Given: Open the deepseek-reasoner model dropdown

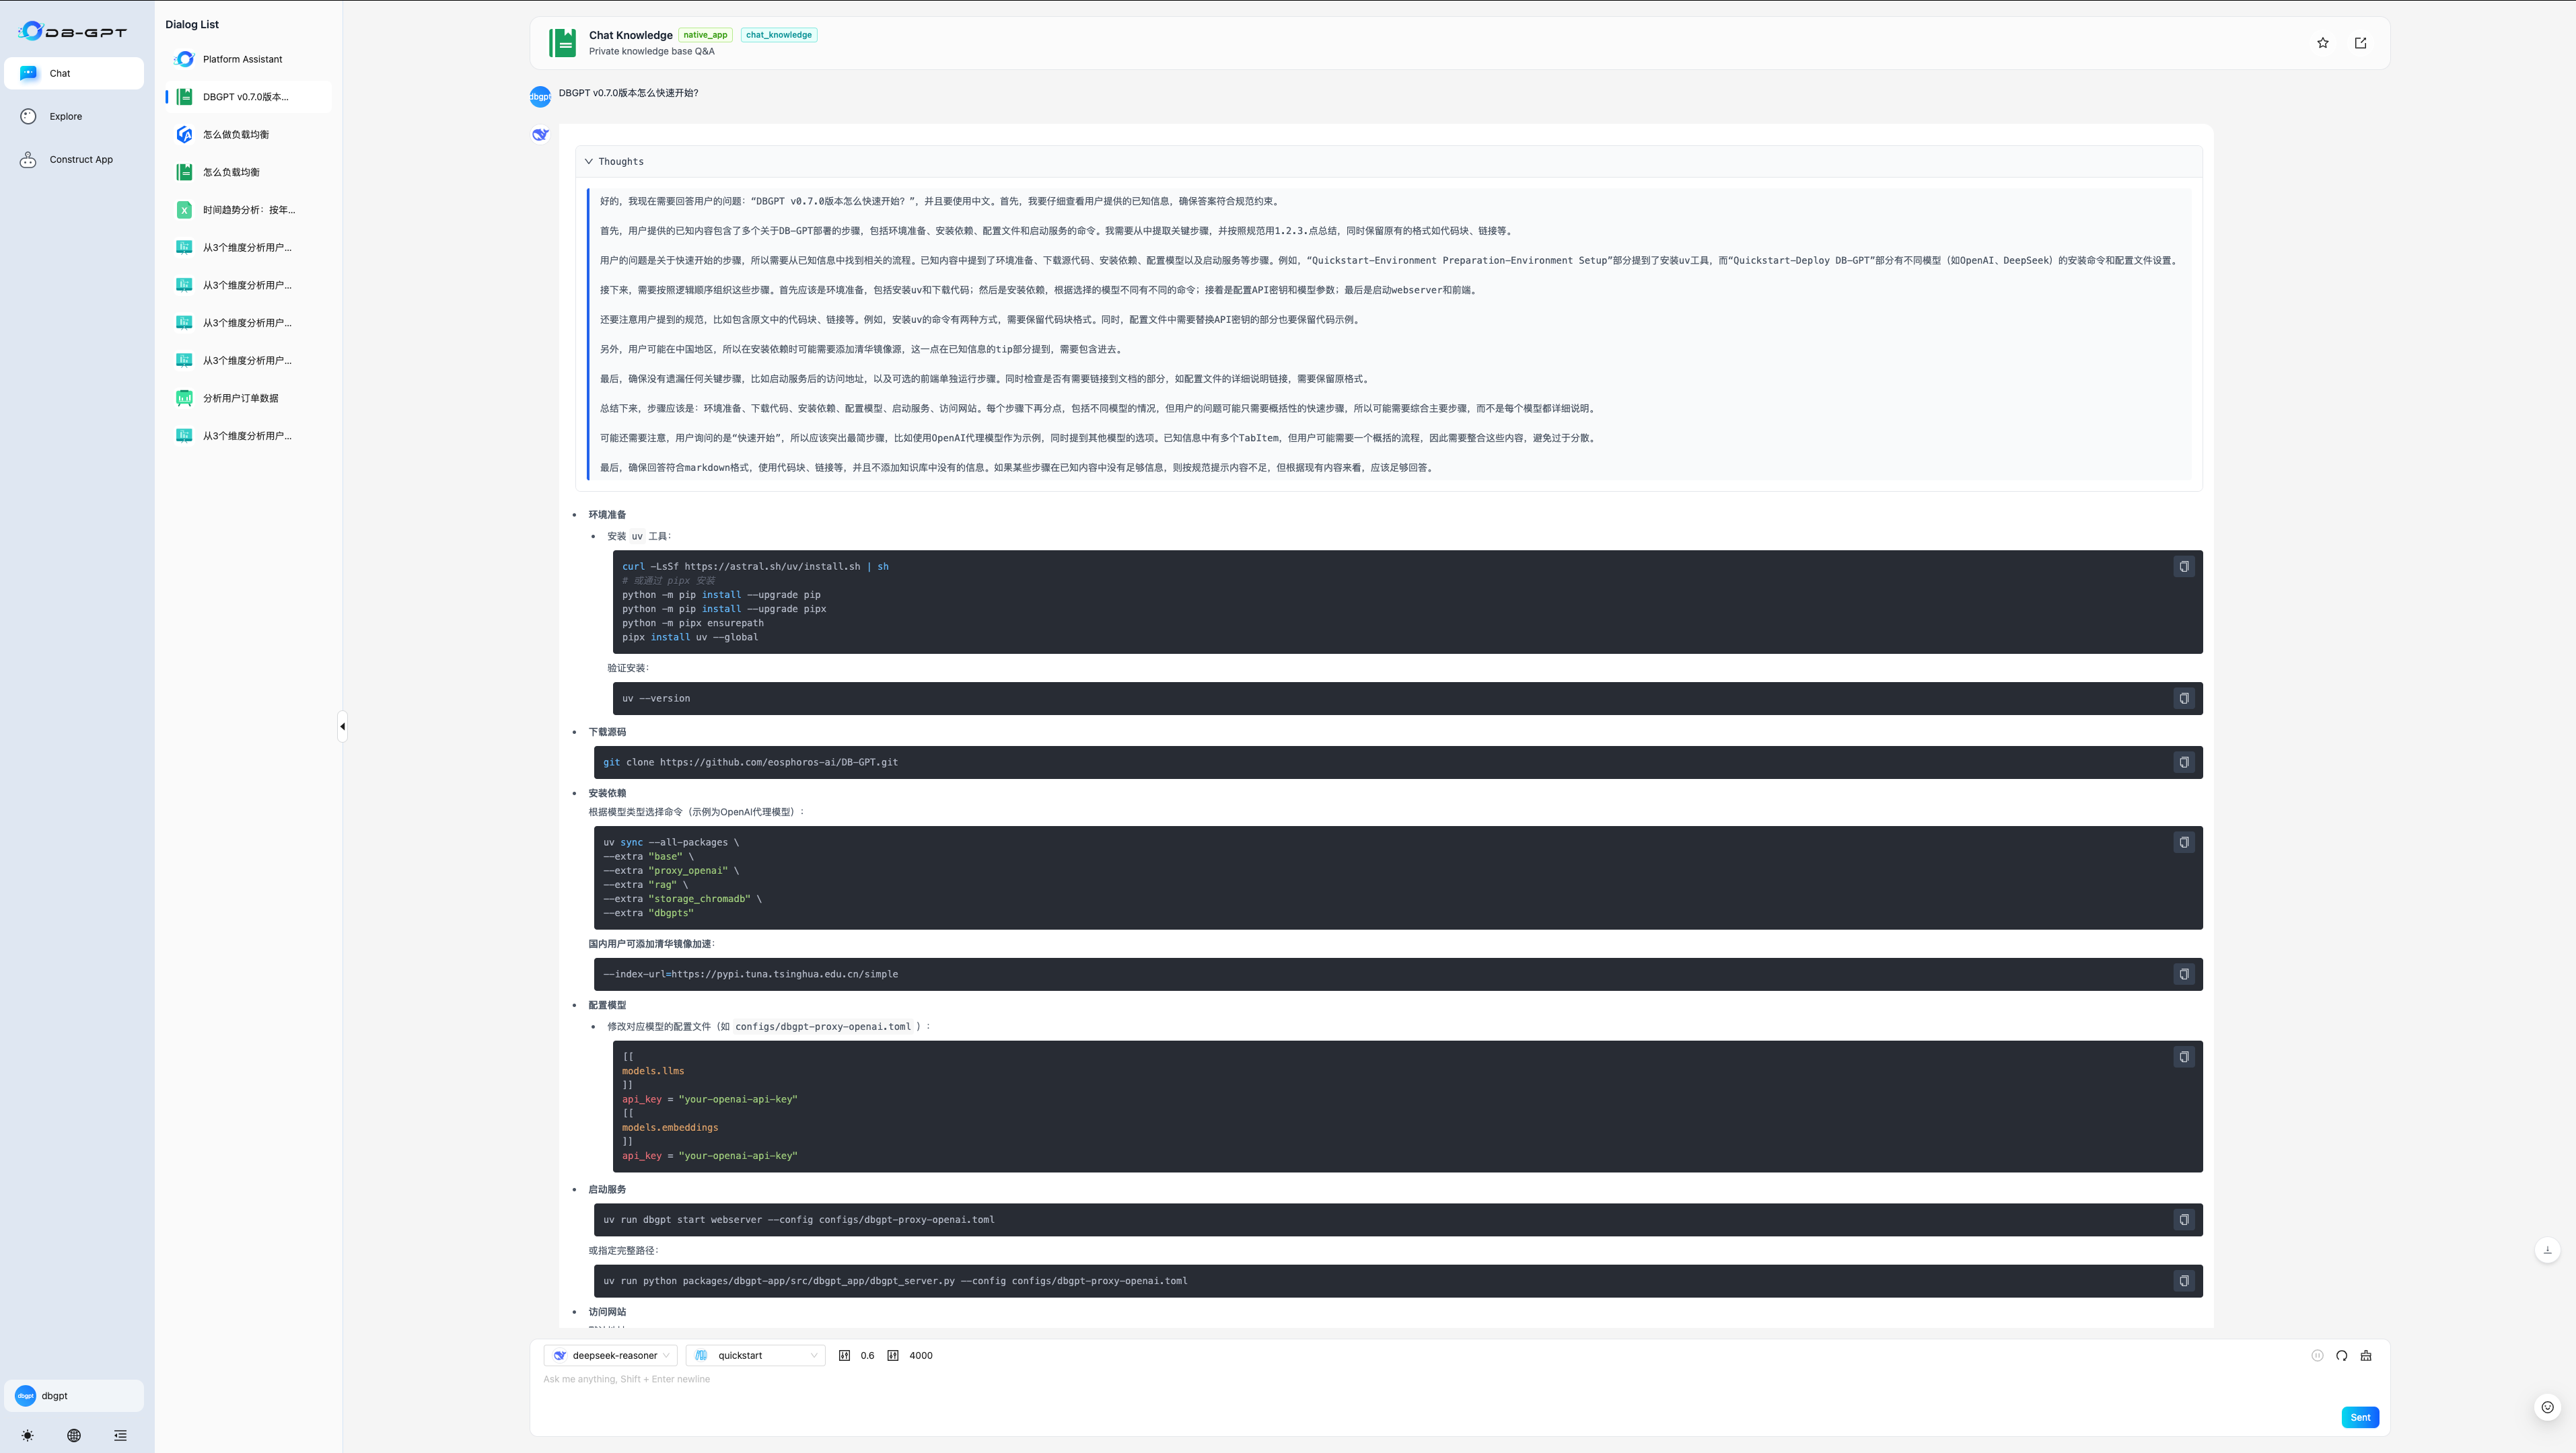Looking at the screenshot, I should [x=610, y=1355].
